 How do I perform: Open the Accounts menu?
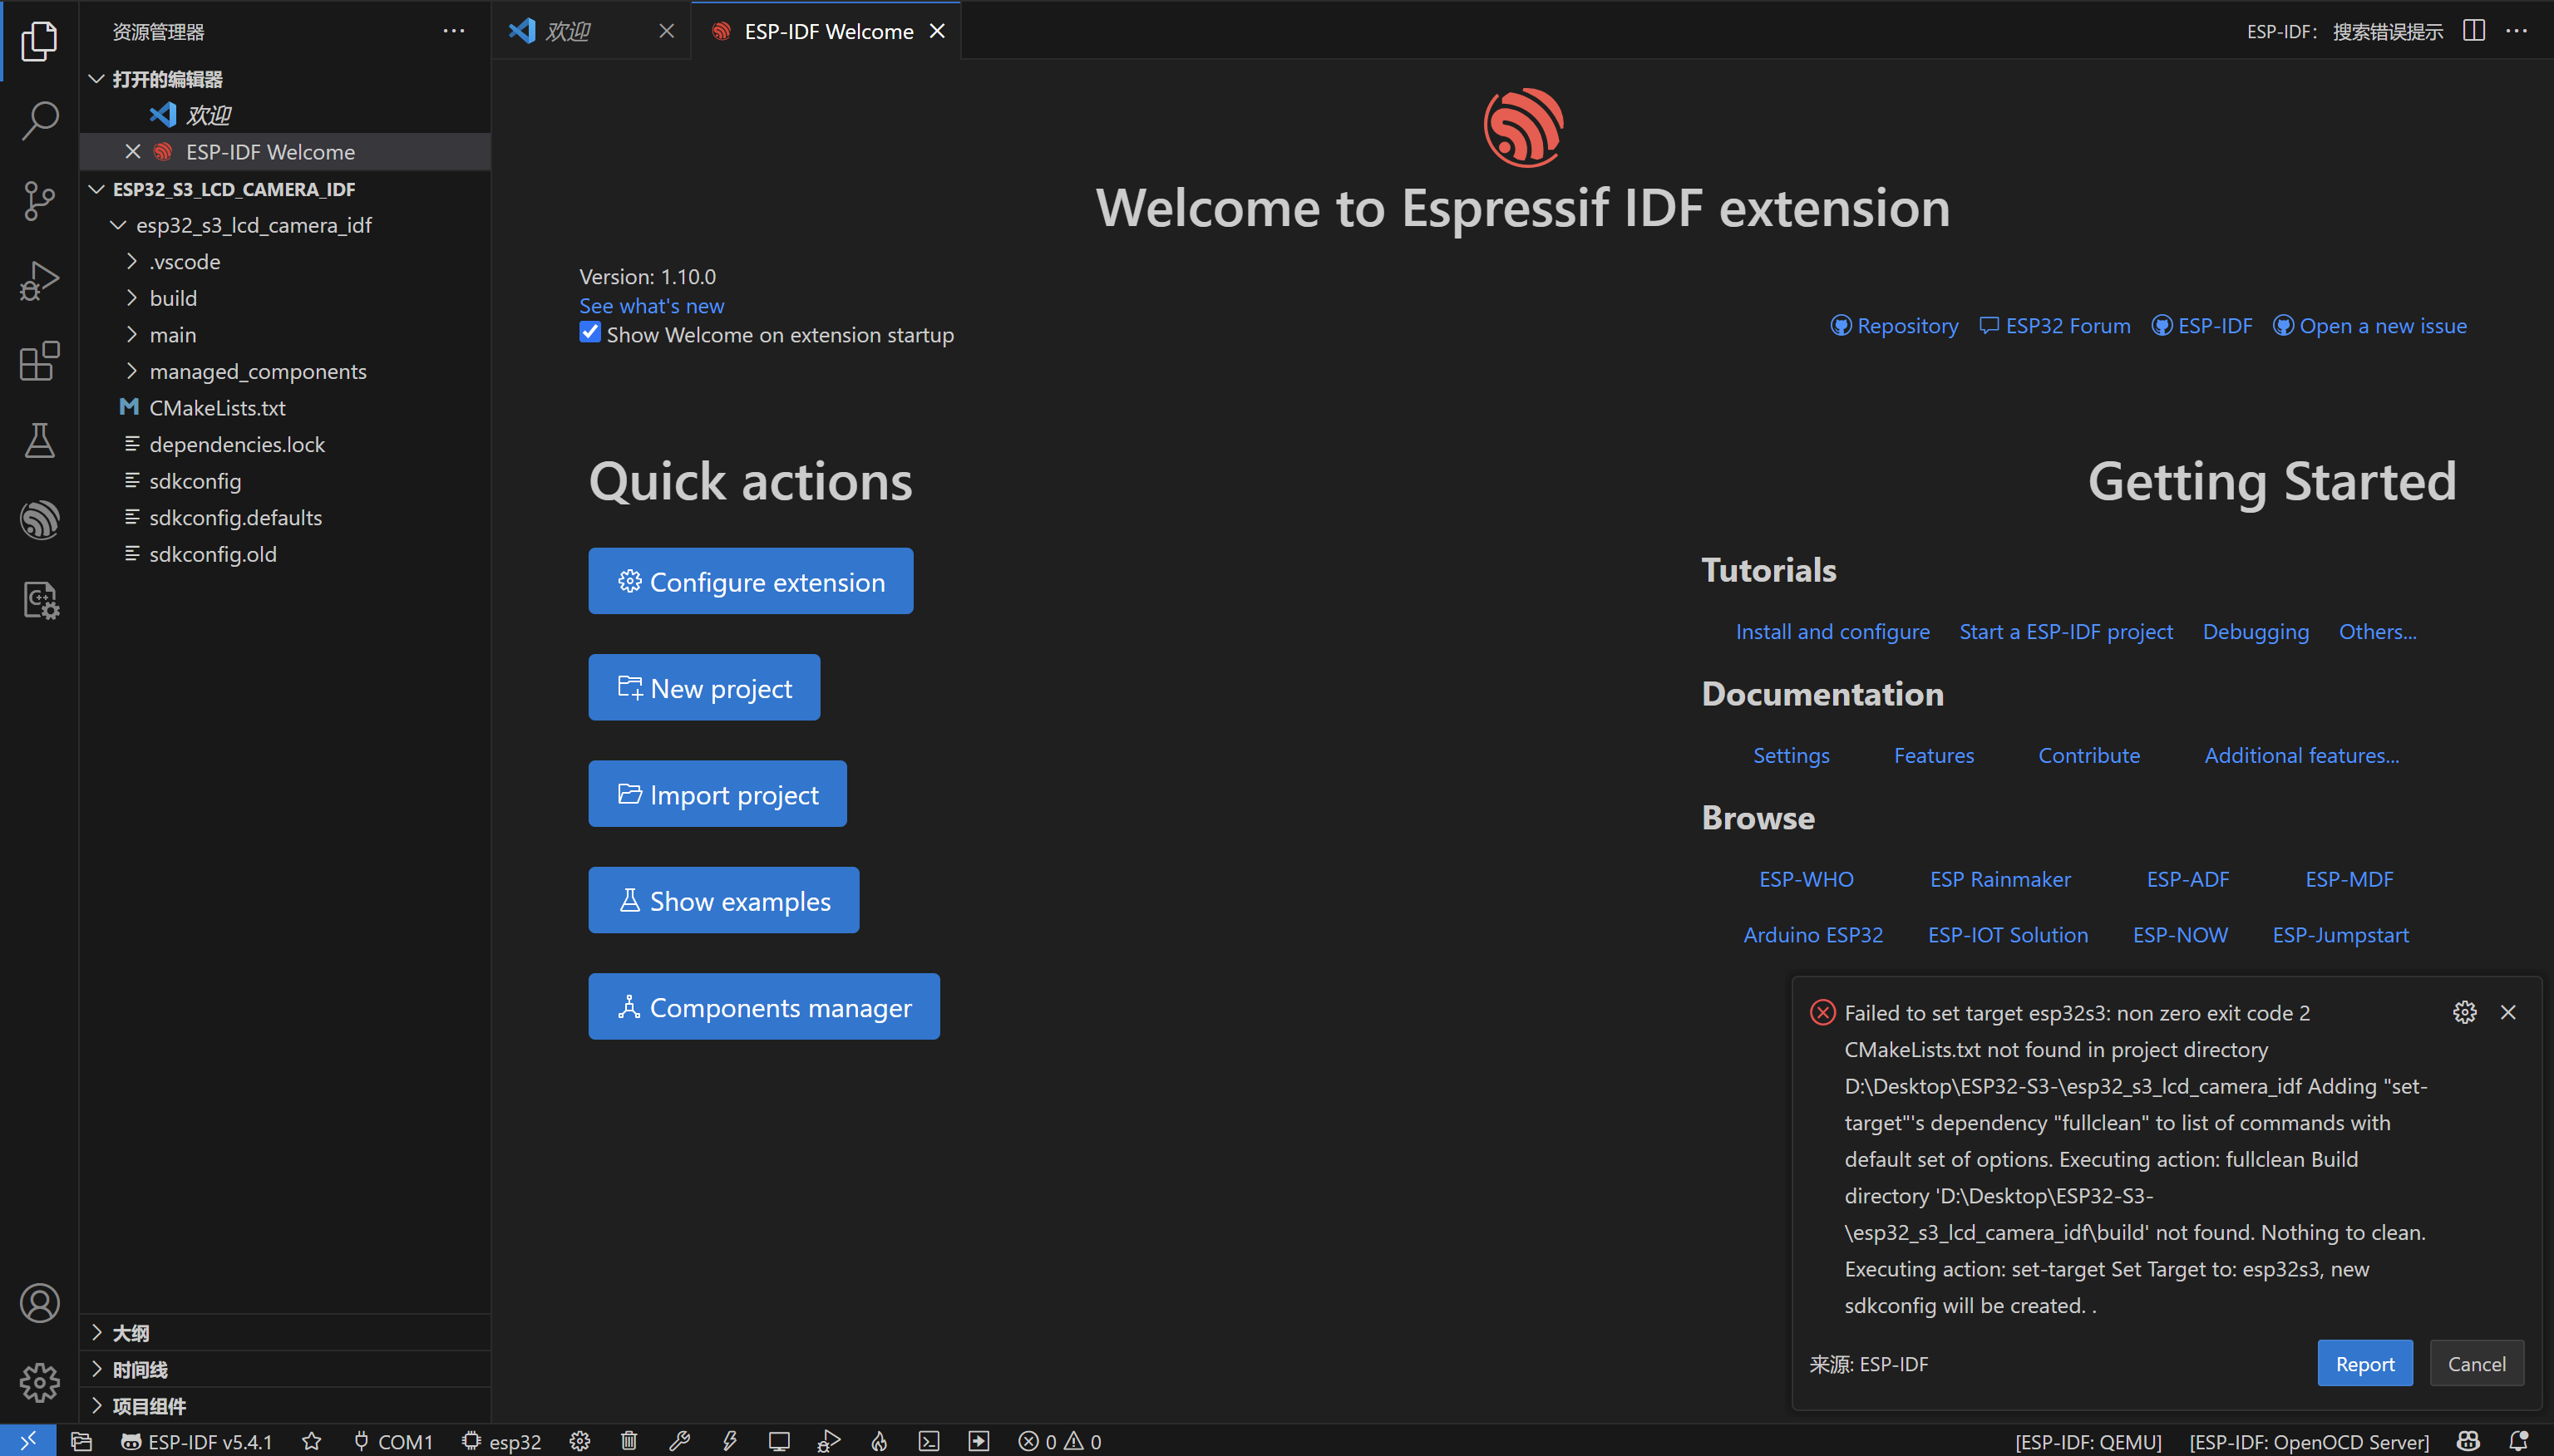(x=39, y=1303)
